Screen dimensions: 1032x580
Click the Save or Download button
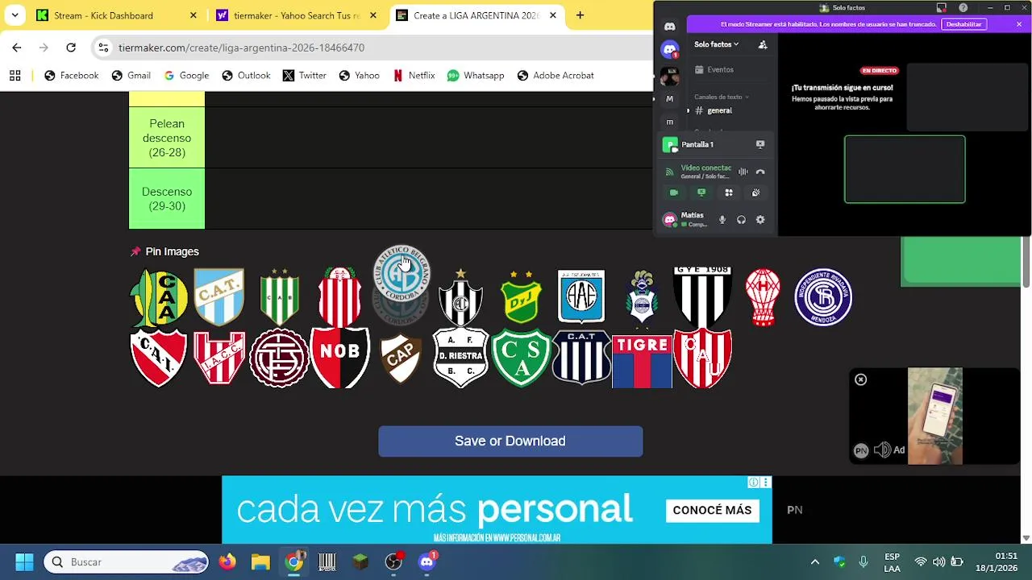510,441
